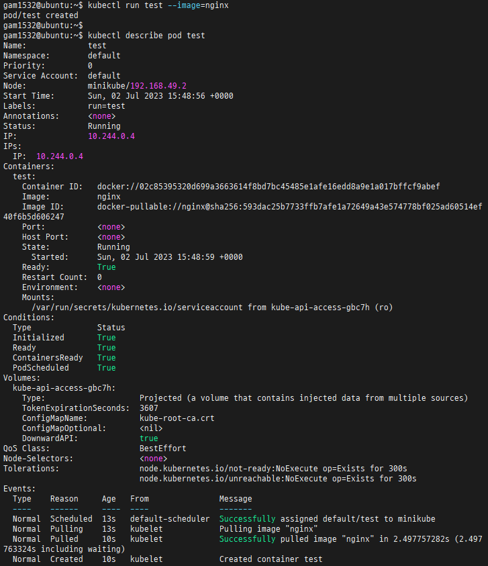The height and width of the screenshot is (566, 488).
Task: Select the DownwardAPI value true
Action: (149, 438)
